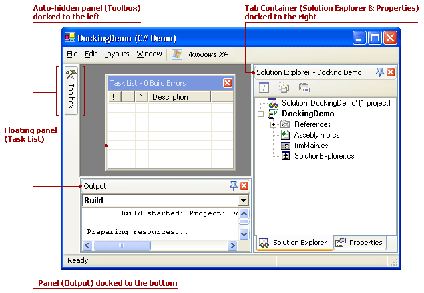Click the Show All Files toolbar icon

point(284,88)
